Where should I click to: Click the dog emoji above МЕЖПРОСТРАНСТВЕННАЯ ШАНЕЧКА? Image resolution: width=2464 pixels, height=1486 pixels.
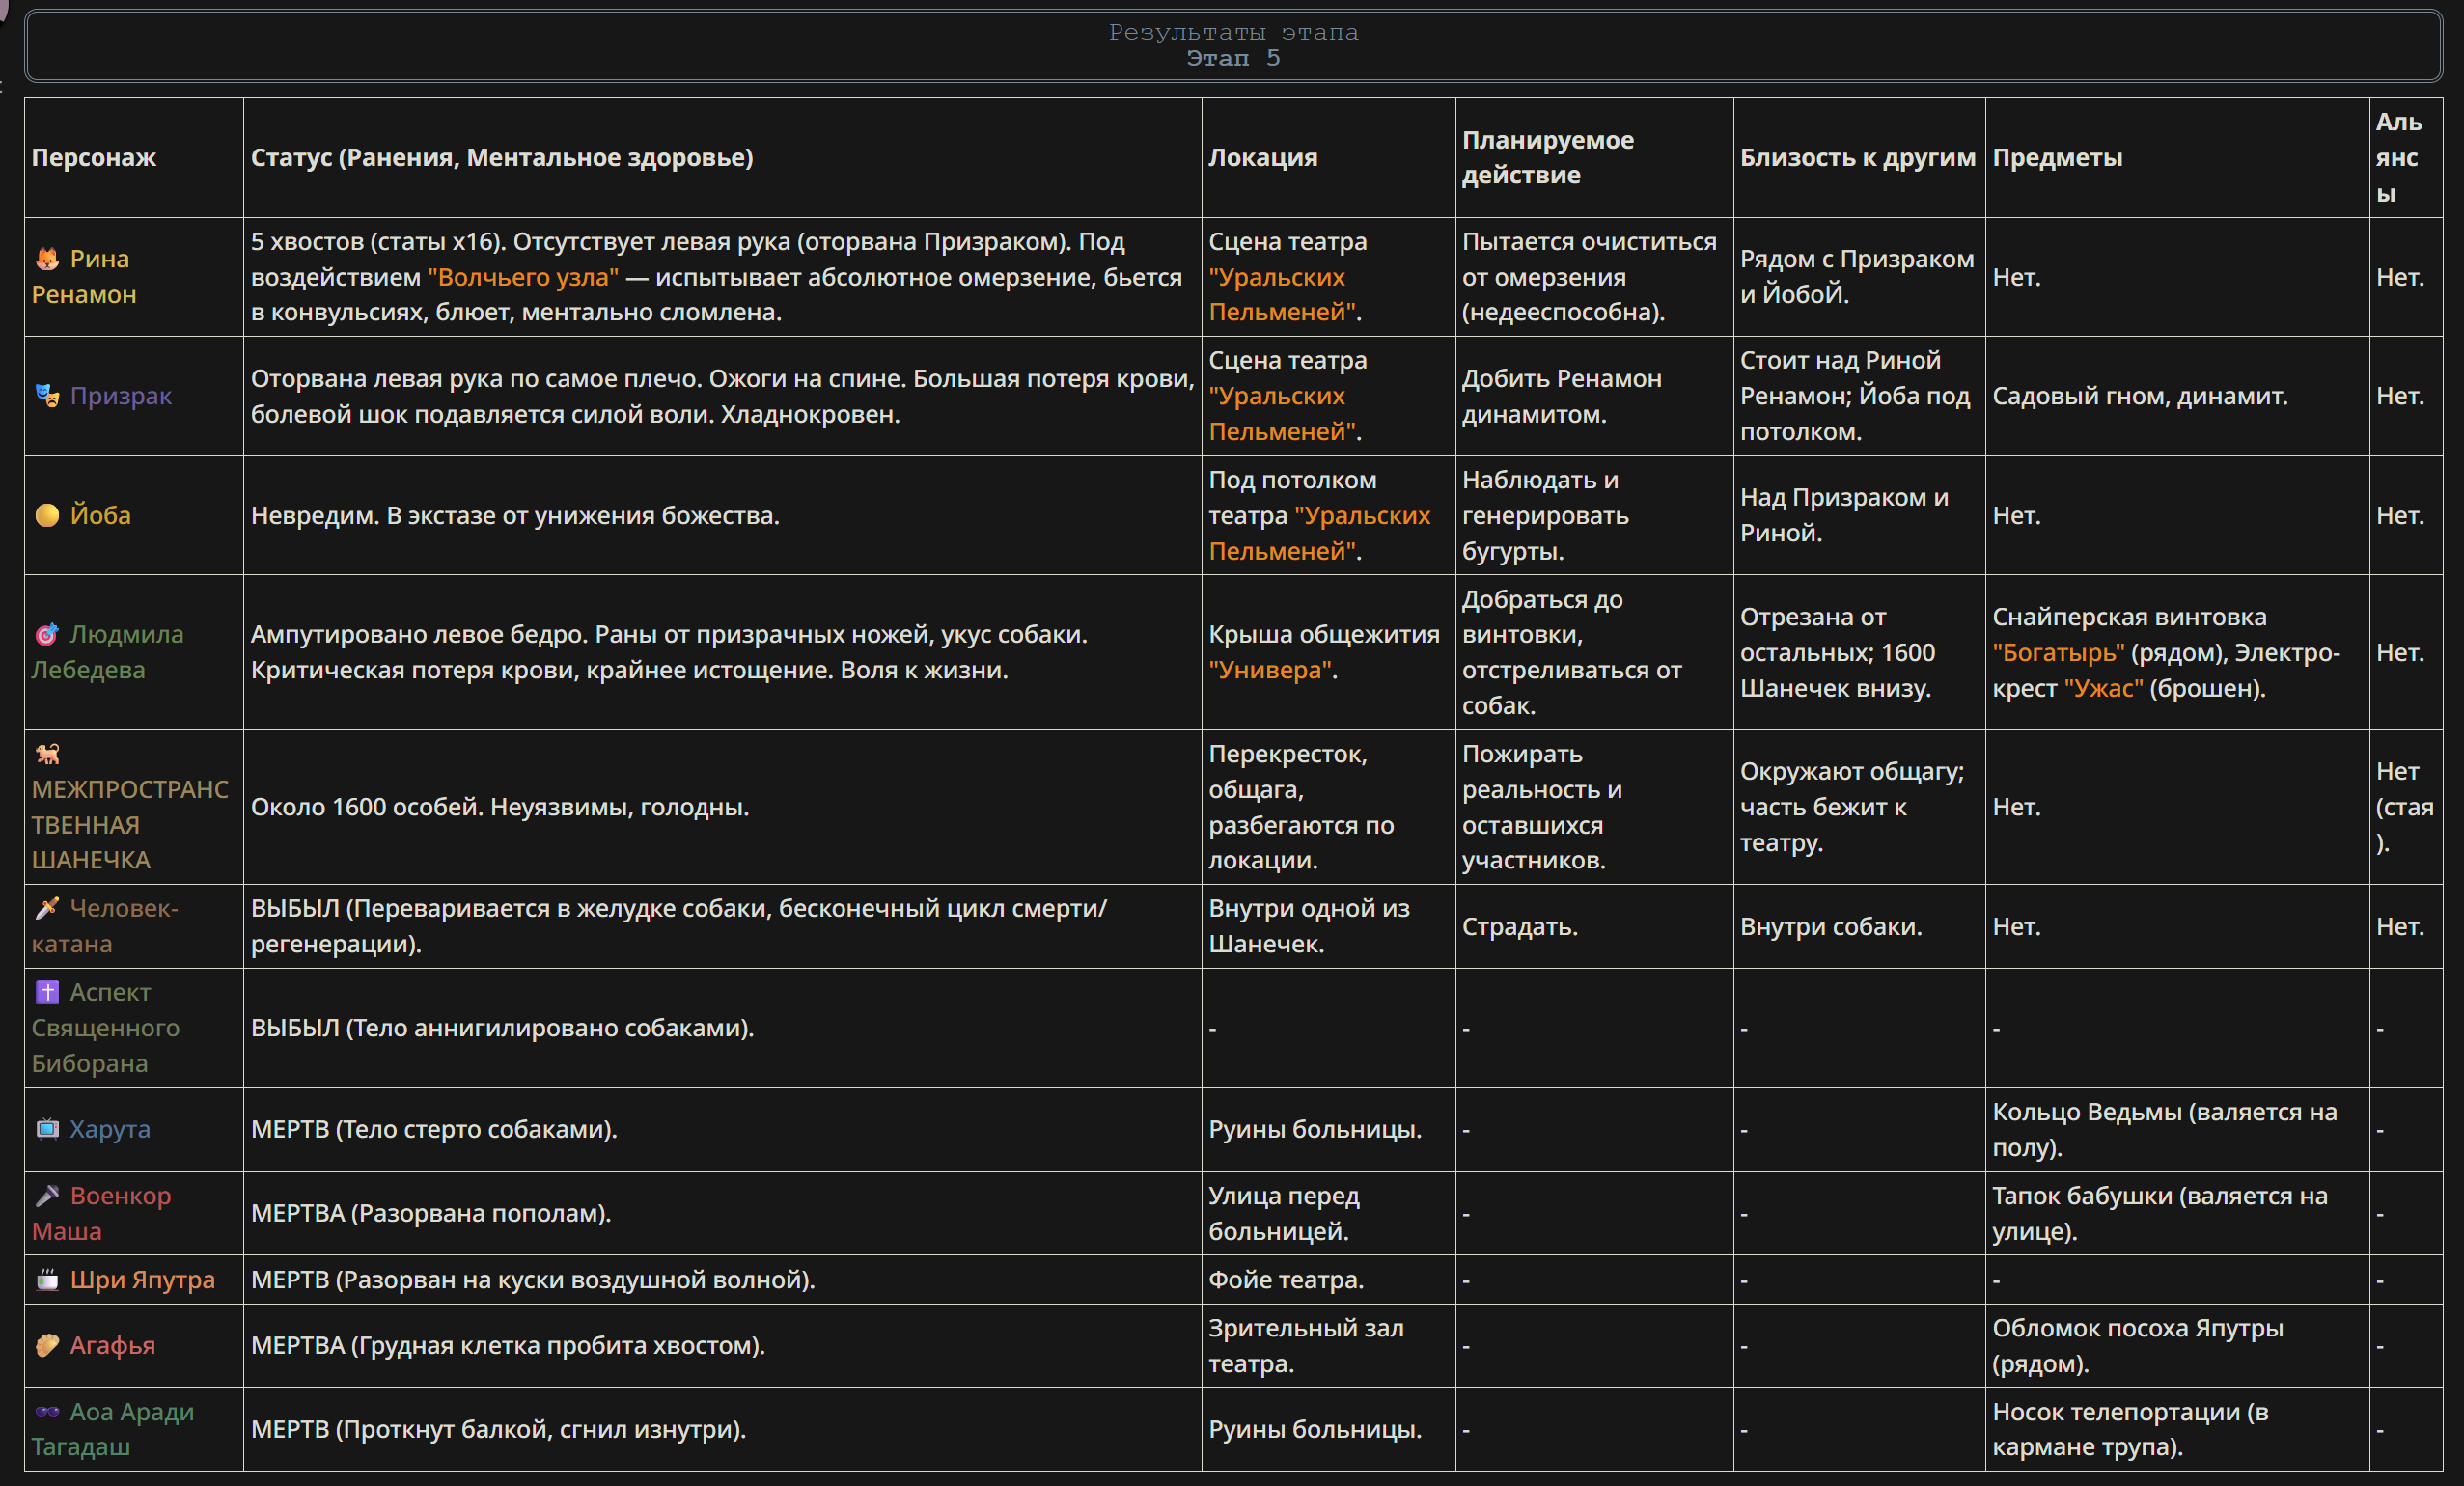[x=47, y=753]
